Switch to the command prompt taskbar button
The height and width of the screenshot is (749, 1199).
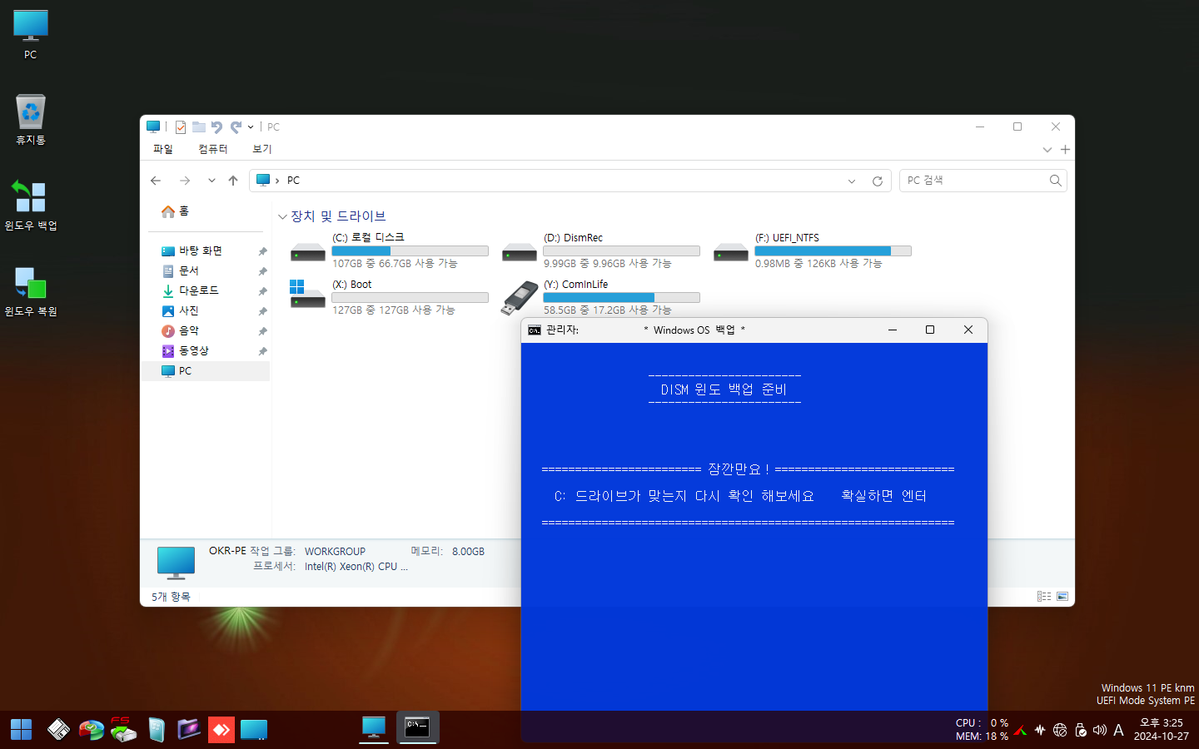(x=417, y=728)
